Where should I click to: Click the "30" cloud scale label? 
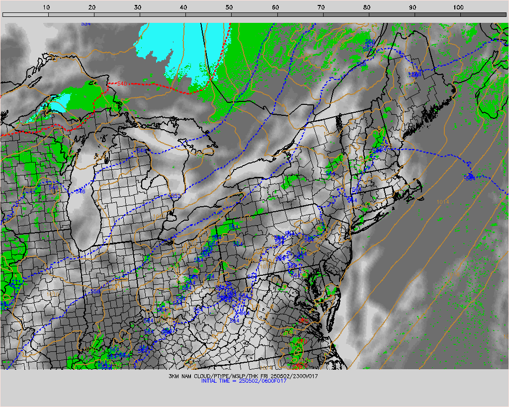point(138,7)
